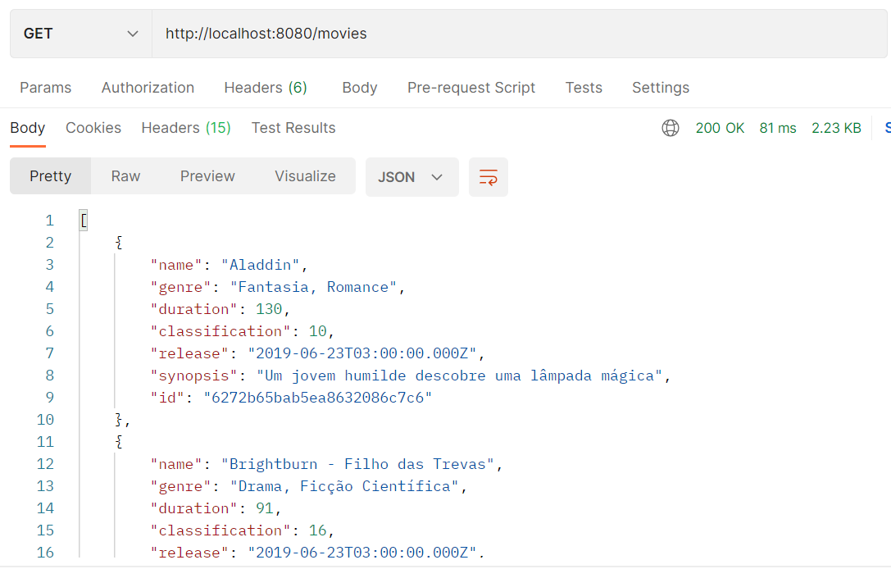Open the Params request tab
Screen dimensions: 891x569
[x=45, y=87]
